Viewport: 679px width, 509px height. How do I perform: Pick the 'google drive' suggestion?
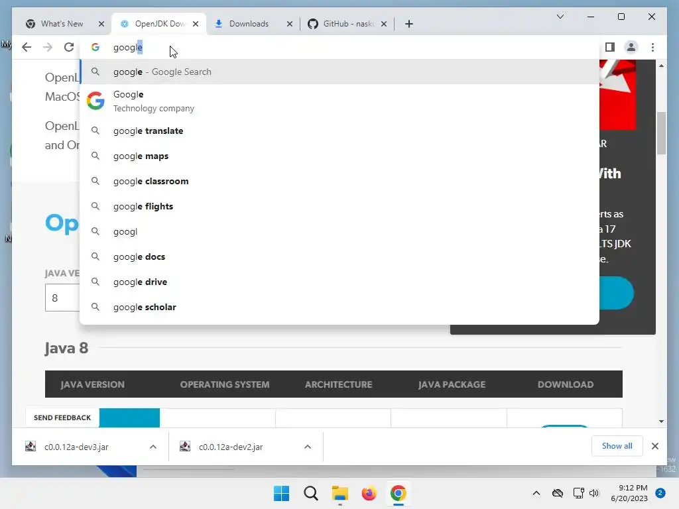click(x=339, y=282)
